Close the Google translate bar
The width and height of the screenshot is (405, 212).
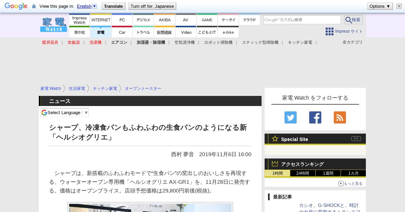(399, 6)
